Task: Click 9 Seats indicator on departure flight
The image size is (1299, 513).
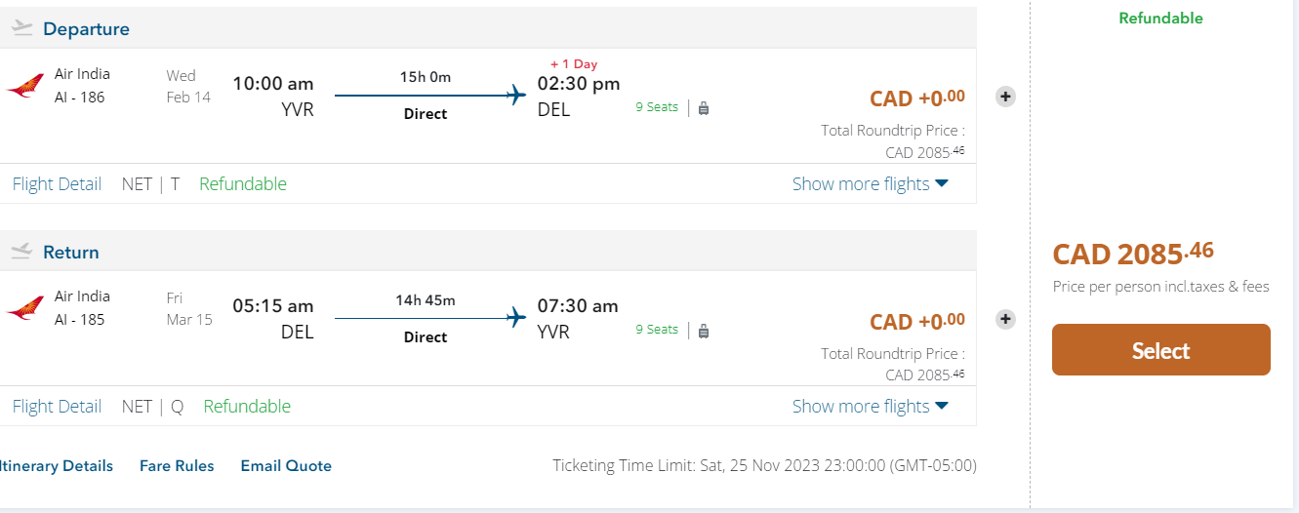Action: pyautogui.click(x=657, y=107)
